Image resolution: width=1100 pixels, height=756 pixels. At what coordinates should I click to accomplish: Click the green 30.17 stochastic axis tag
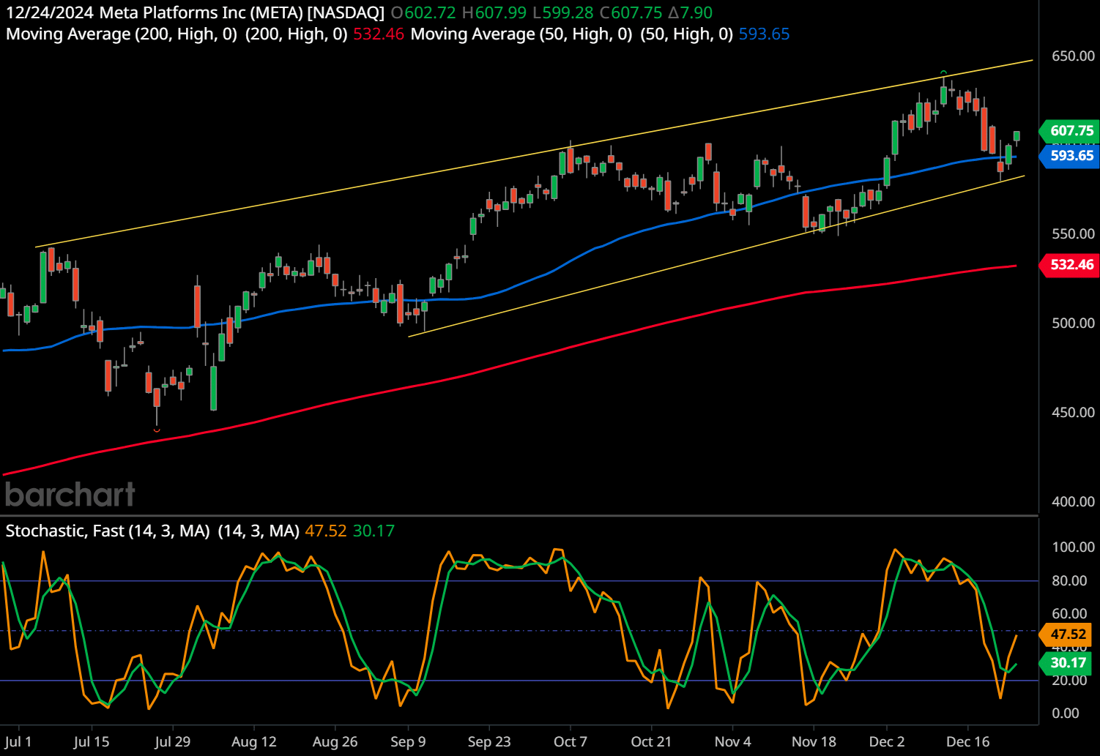coord(1067,663)
